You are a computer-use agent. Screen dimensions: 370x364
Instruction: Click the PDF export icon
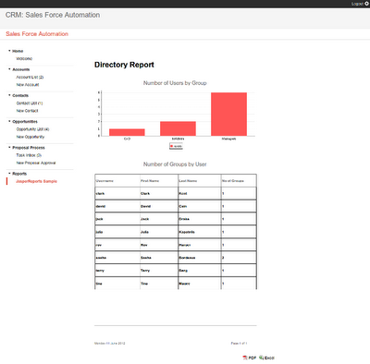[245, 358]
